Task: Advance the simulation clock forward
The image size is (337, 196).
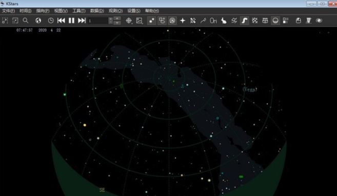Action: pos(82,20)
